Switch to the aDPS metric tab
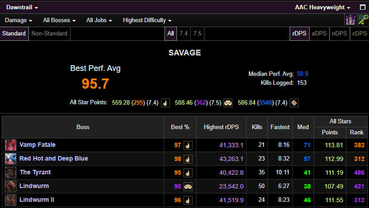The width and height of the screenshot is (369, 208). pyautogui.click(x=319, y=34)
